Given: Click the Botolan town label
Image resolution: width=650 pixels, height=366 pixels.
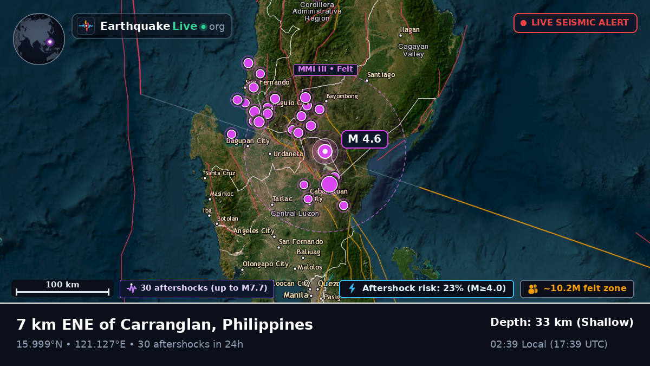Looking at the screenshot, I should coord(228,219).
